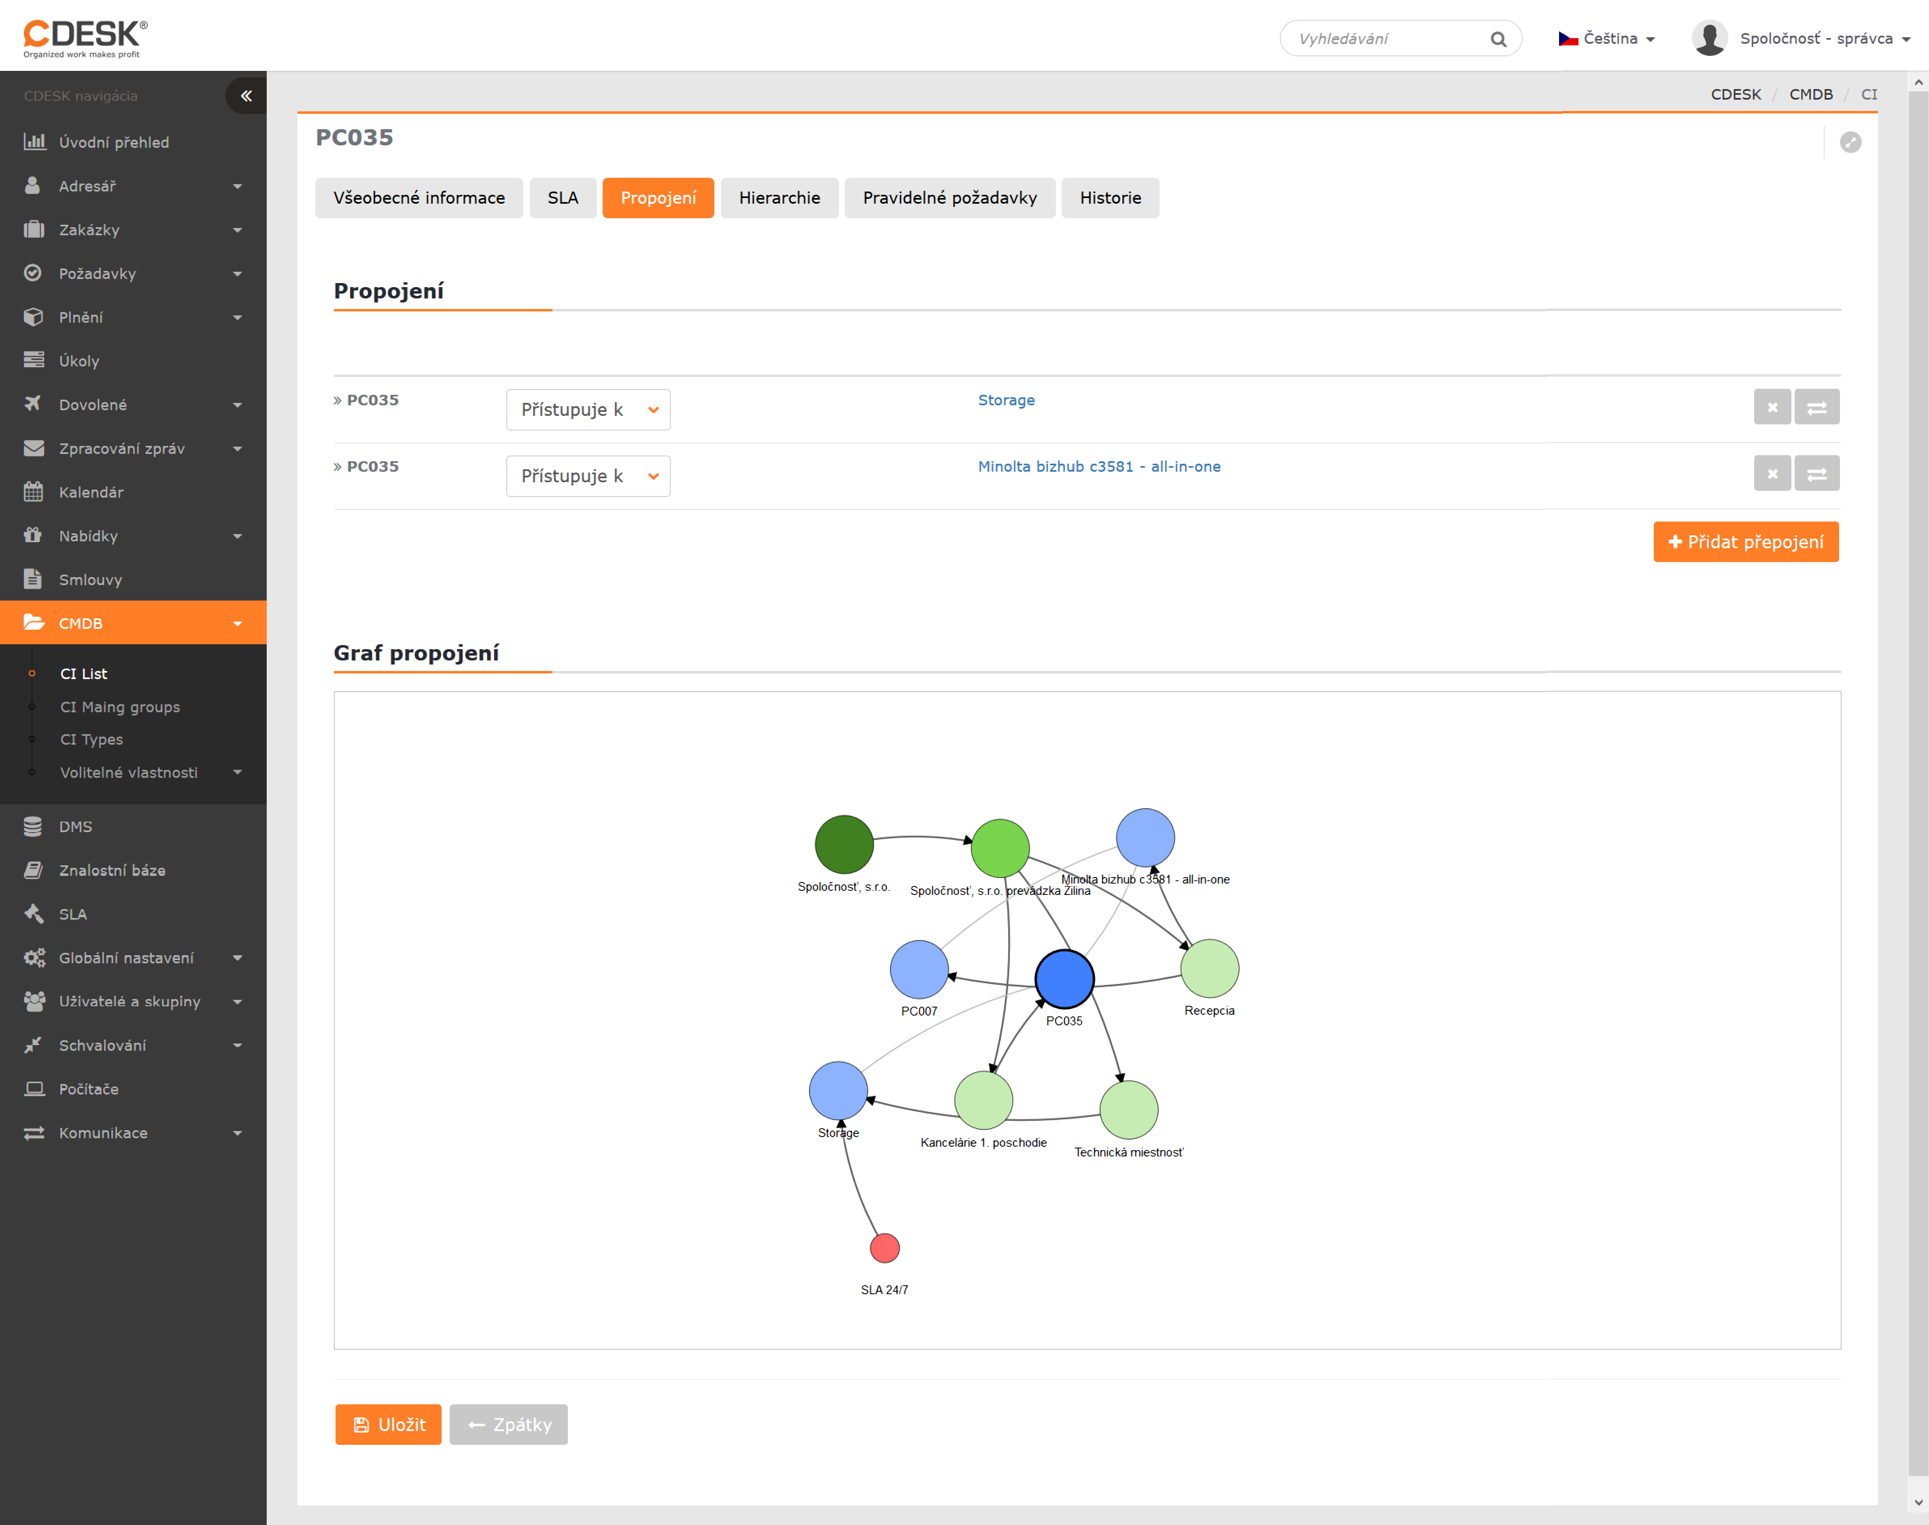Click the expand fullscreen icon near PC035
Image resolution: width=1929 pixels, height=1525 pixels.
[1850, 142]
